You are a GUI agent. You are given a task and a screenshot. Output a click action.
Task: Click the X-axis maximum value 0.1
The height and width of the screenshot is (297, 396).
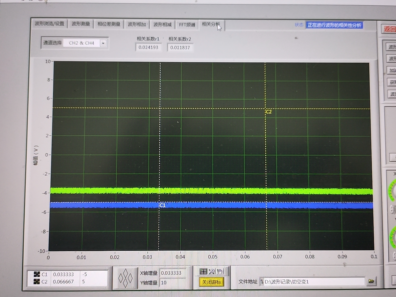coord(374,256)
